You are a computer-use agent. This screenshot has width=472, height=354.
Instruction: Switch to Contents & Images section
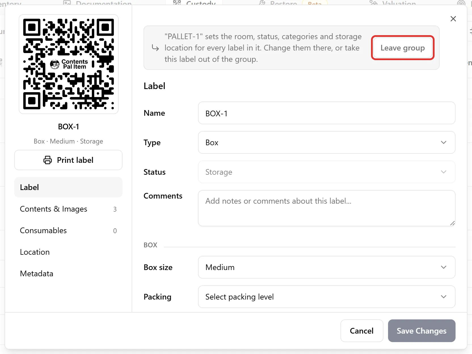68,209
